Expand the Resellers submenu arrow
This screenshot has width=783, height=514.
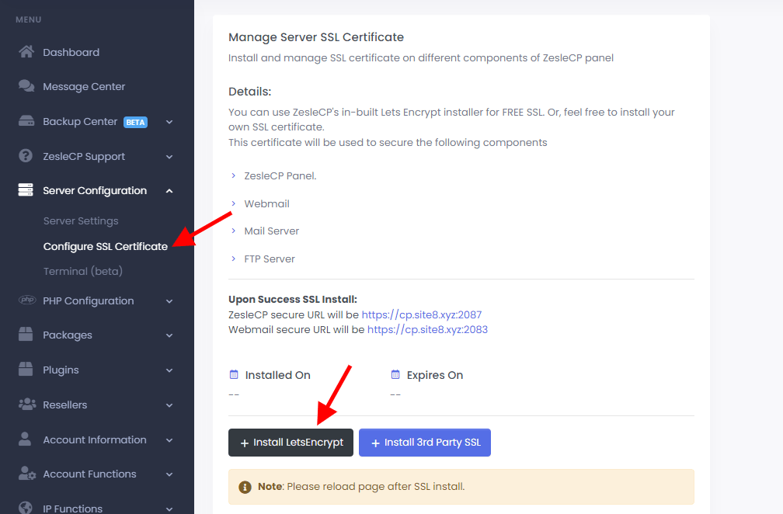(x=169, y=405)
